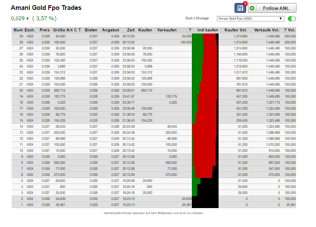Screen dimensions: 316x227
Task: Click Verkaufe Vol. 910,000 in trade 10
Action: [x=274, y=150]
